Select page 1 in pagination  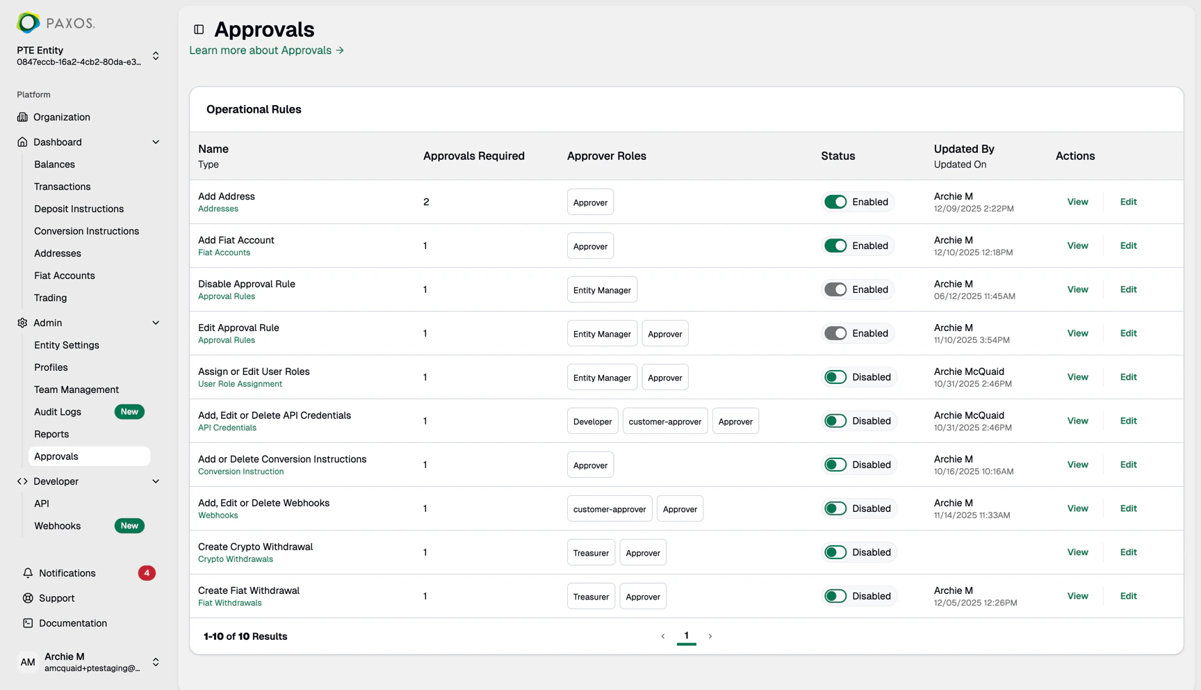(686, 636)
